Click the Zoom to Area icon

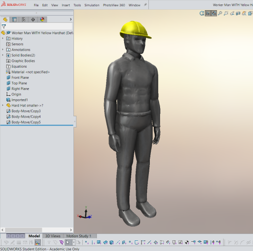coord(226,13)
